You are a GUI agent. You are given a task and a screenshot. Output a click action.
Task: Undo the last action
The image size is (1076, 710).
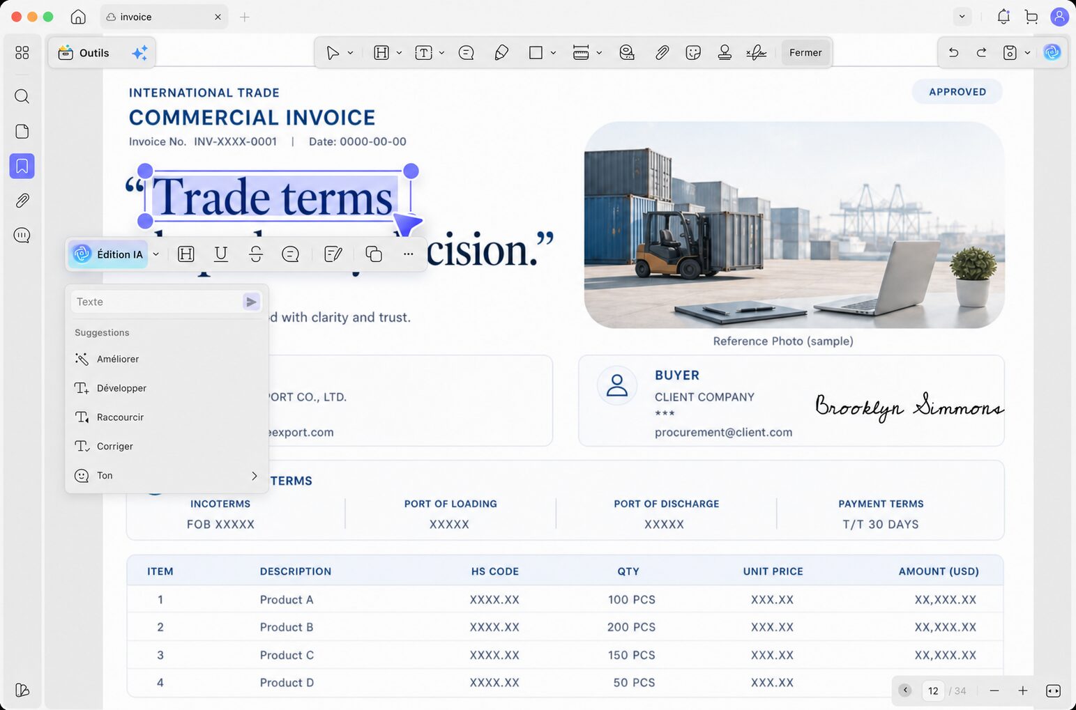(953, 53)
